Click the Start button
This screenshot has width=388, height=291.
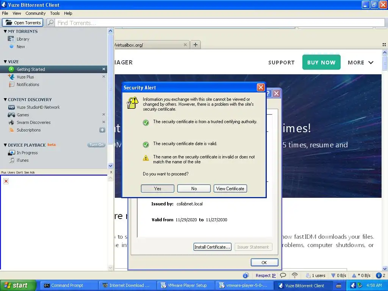(18, 285)
